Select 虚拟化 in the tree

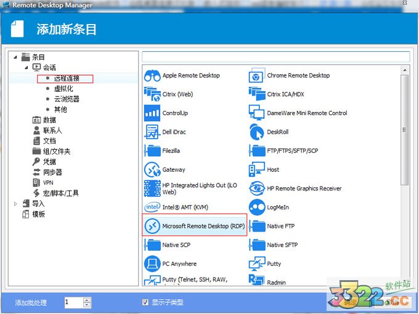(x=63, y=89)
